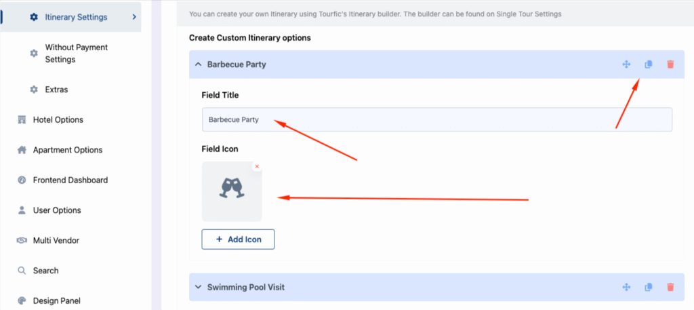Click the Add Icon button
The width and height of the screenshot is (694, 310).
coord(238,239)
